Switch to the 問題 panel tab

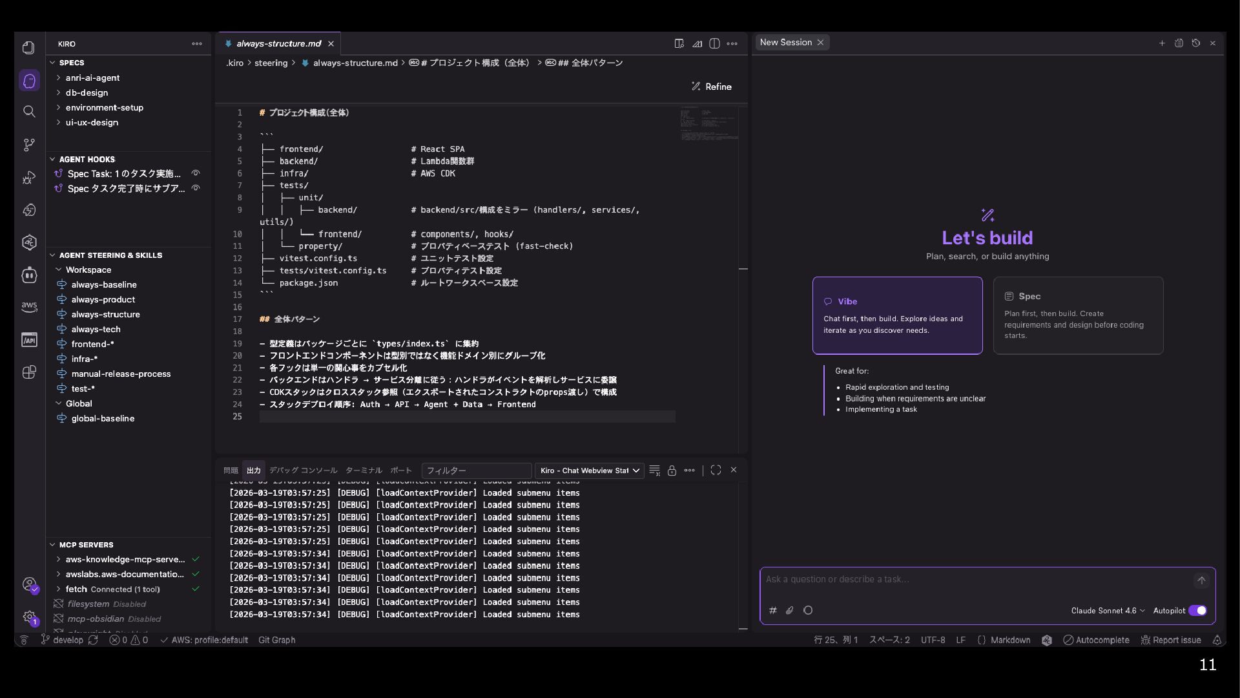[x=231, y=471]
